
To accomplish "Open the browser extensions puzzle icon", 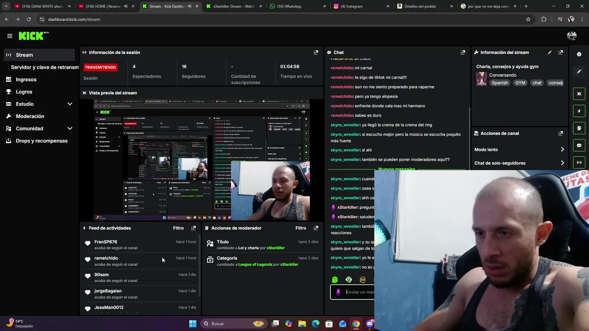I will pyautogui.click(x=544, y=19).
